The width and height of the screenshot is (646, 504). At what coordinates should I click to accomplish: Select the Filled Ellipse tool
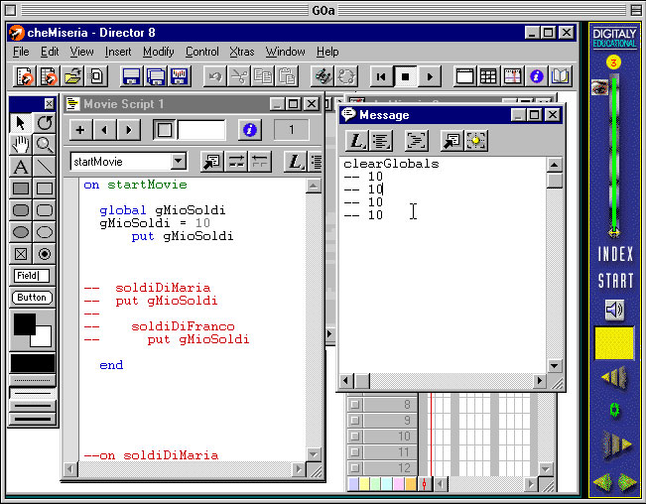(21, 232)
